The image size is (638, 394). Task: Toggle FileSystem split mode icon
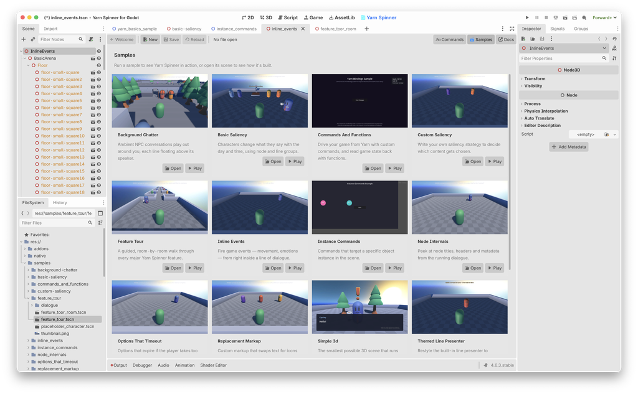click(x=100, y=213)
